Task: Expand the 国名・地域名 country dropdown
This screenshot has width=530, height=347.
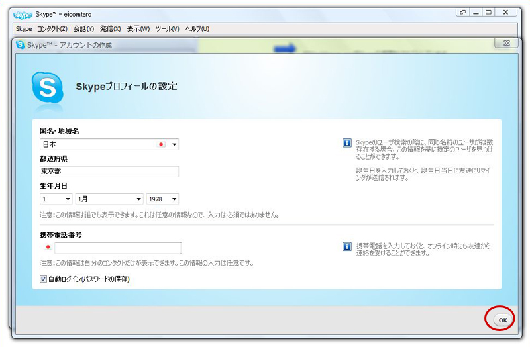Action: point(174,144)
